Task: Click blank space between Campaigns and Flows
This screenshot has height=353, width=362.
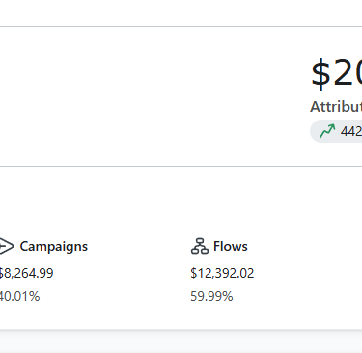Action: pyautogui.click(x=138, y=270)
